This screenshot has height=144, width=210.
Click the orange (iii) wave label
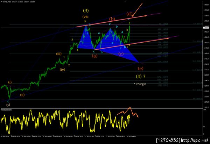(59, 54)
